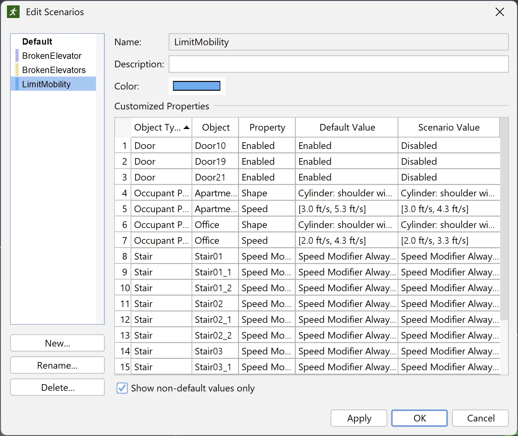Click Door21's Disabled scenario value
The width and height of the screenshot is (518, 436).
(449, 177)
